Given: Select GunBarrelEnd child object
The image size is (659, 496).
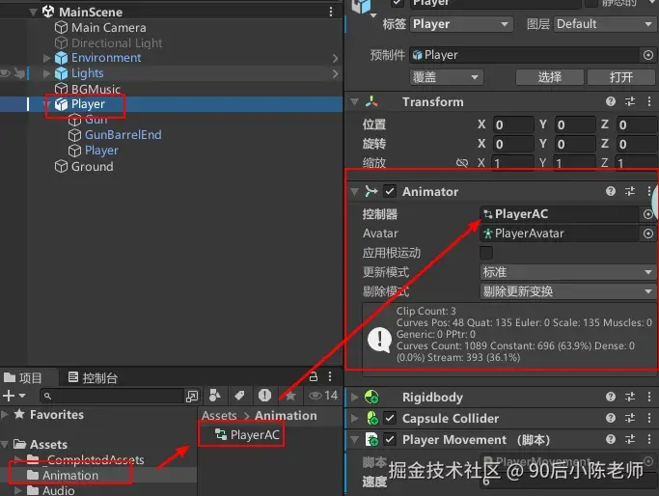Looking at the screenshot, I should point(124,135).
